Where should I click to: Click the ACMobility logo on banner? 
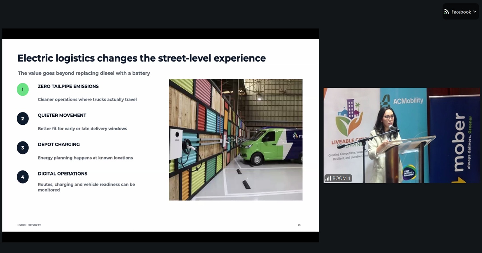pyautogui.click(x=403, y=101)
